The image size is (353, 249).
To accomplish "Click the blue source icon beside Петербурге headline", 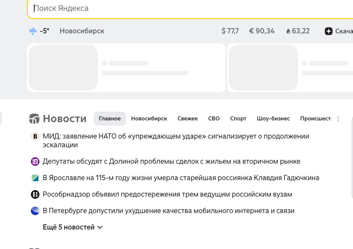I will 35,211.
